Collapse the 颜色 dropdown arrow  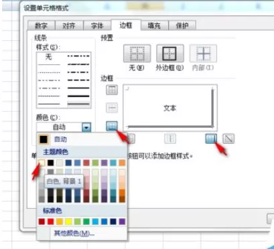click(x=86, y=127)
